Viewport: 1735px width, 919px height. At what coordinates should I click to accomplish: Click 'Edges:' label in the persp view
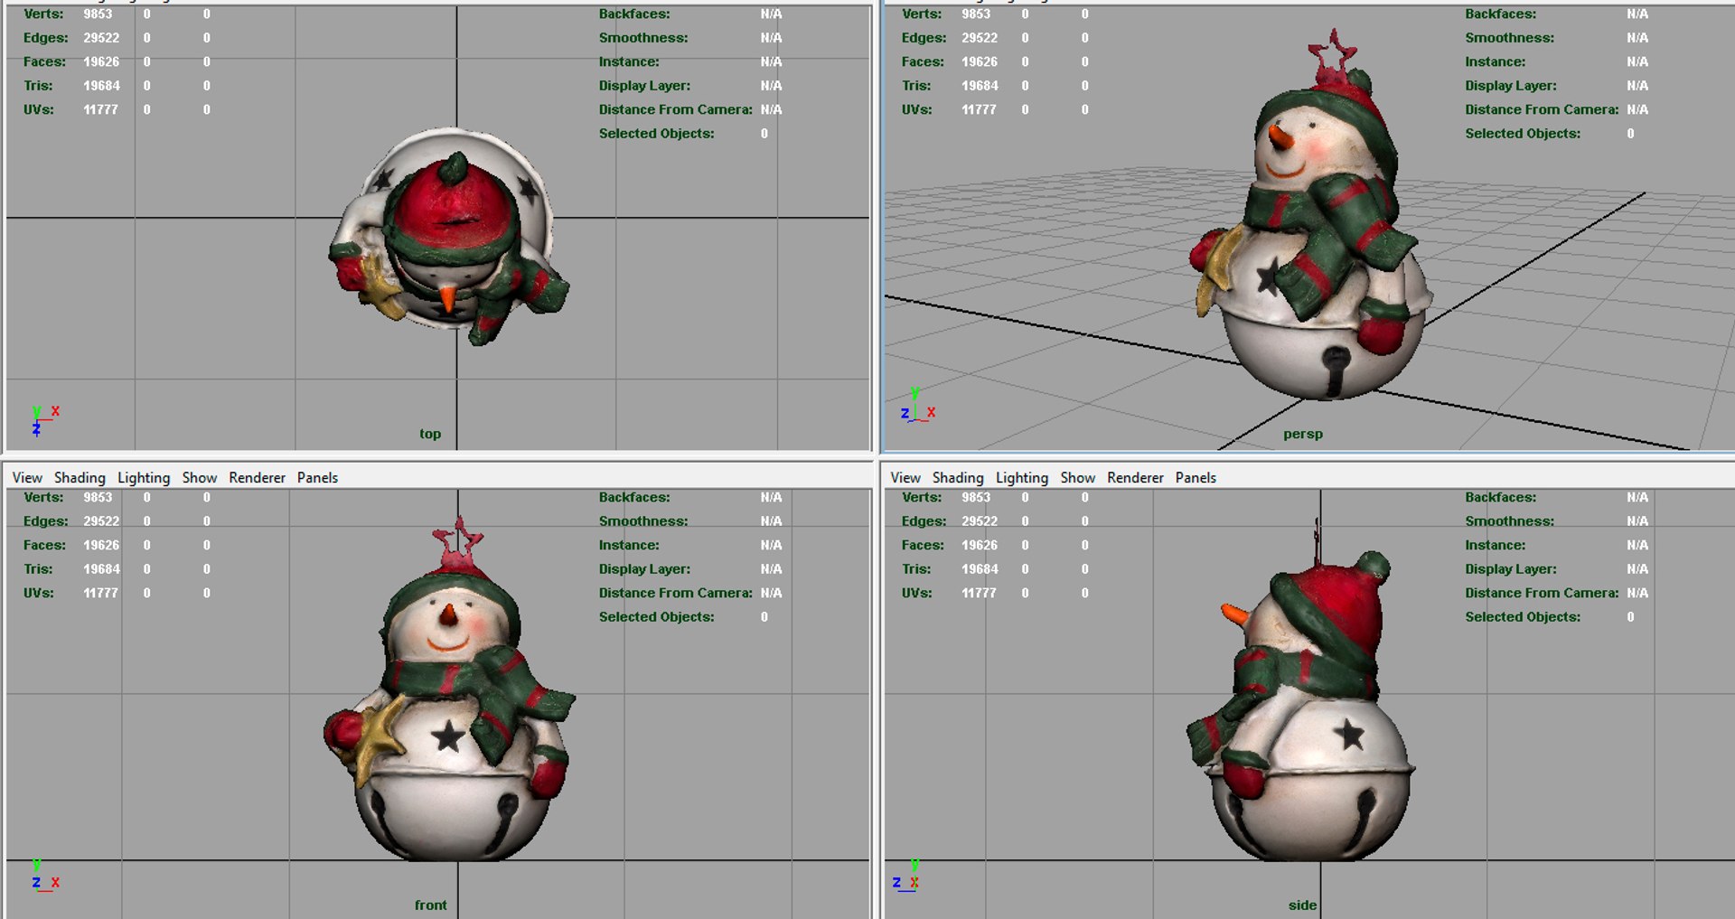[x=924, y=38]
